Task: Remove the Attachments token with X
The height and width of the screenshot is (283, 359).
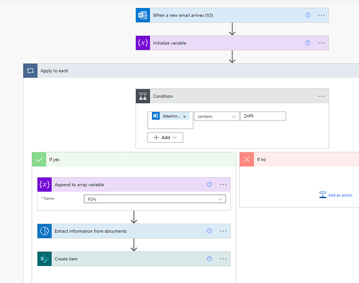Action: coord(184,117)
